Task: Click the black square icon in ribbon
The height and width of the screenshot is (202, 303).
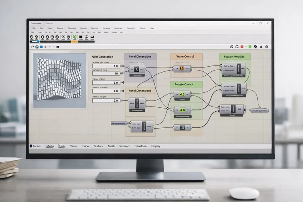Action: point(80,37)
